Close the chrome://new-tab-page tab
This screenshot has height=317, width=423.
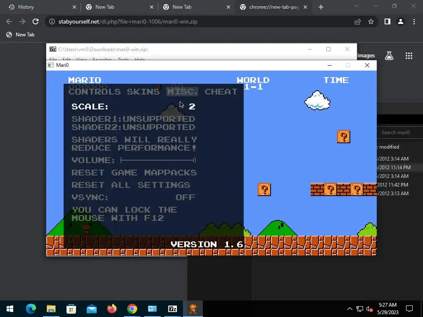[305, 7]
